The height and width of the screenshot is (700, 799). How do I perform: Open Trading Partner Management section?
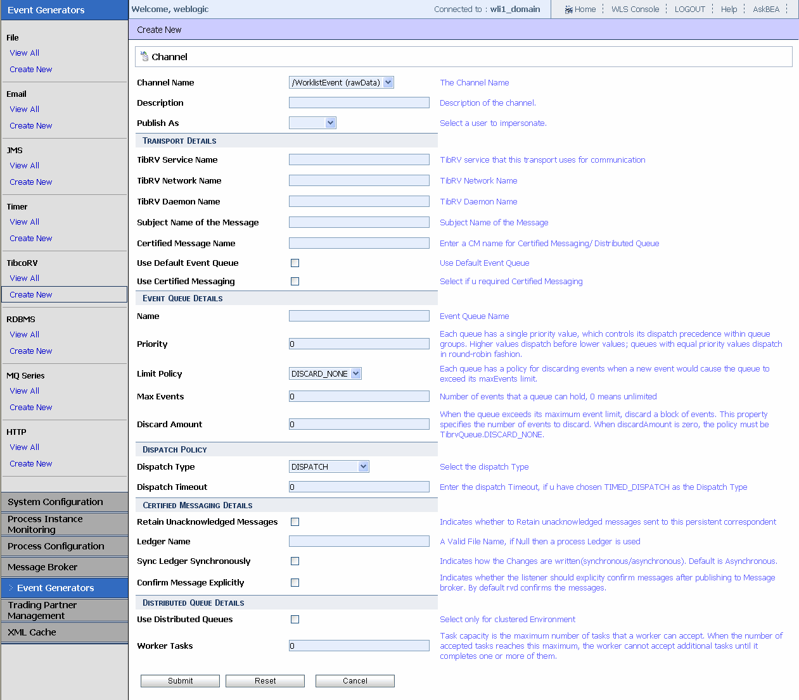coord(64,610)
